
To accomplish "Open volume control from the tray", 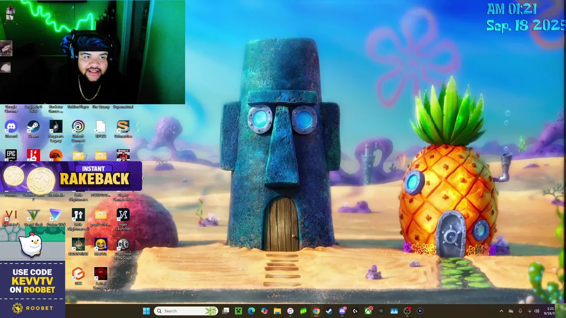I will pos(537,311).
